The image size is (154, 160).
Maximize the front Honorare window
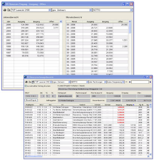pos(148,77)
